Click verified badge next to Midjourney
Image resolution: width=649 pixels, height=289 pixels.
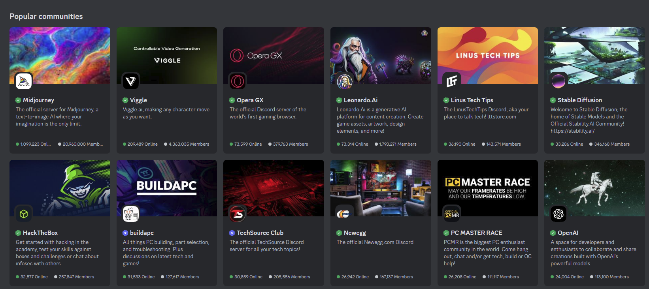(x=18, y=100)
